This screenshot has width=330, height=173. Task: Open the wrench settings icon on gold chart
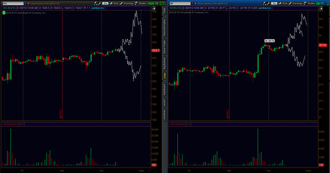tap(100, 3)
